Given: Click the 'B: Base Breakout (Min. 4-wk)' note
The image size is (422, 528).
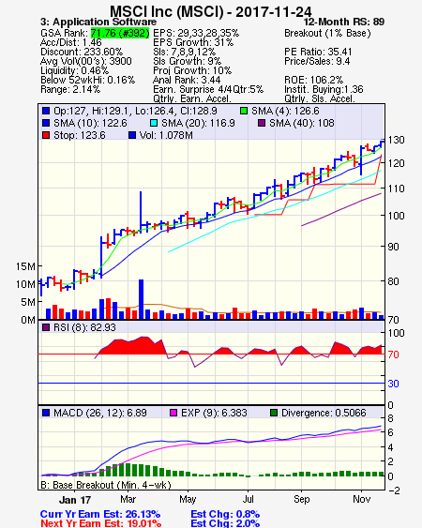Looking at the screenshot, I should (106, 485).
